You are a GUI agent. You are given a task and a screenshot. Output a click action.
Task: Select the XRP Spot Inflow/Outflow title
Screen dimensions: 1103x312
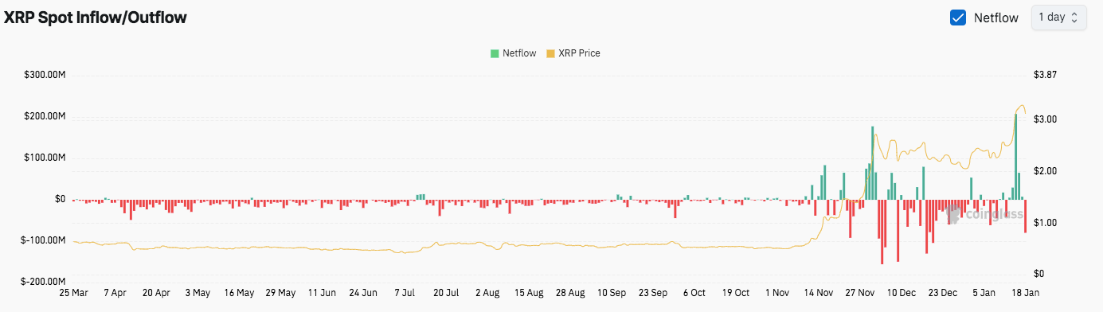[96, 18]
